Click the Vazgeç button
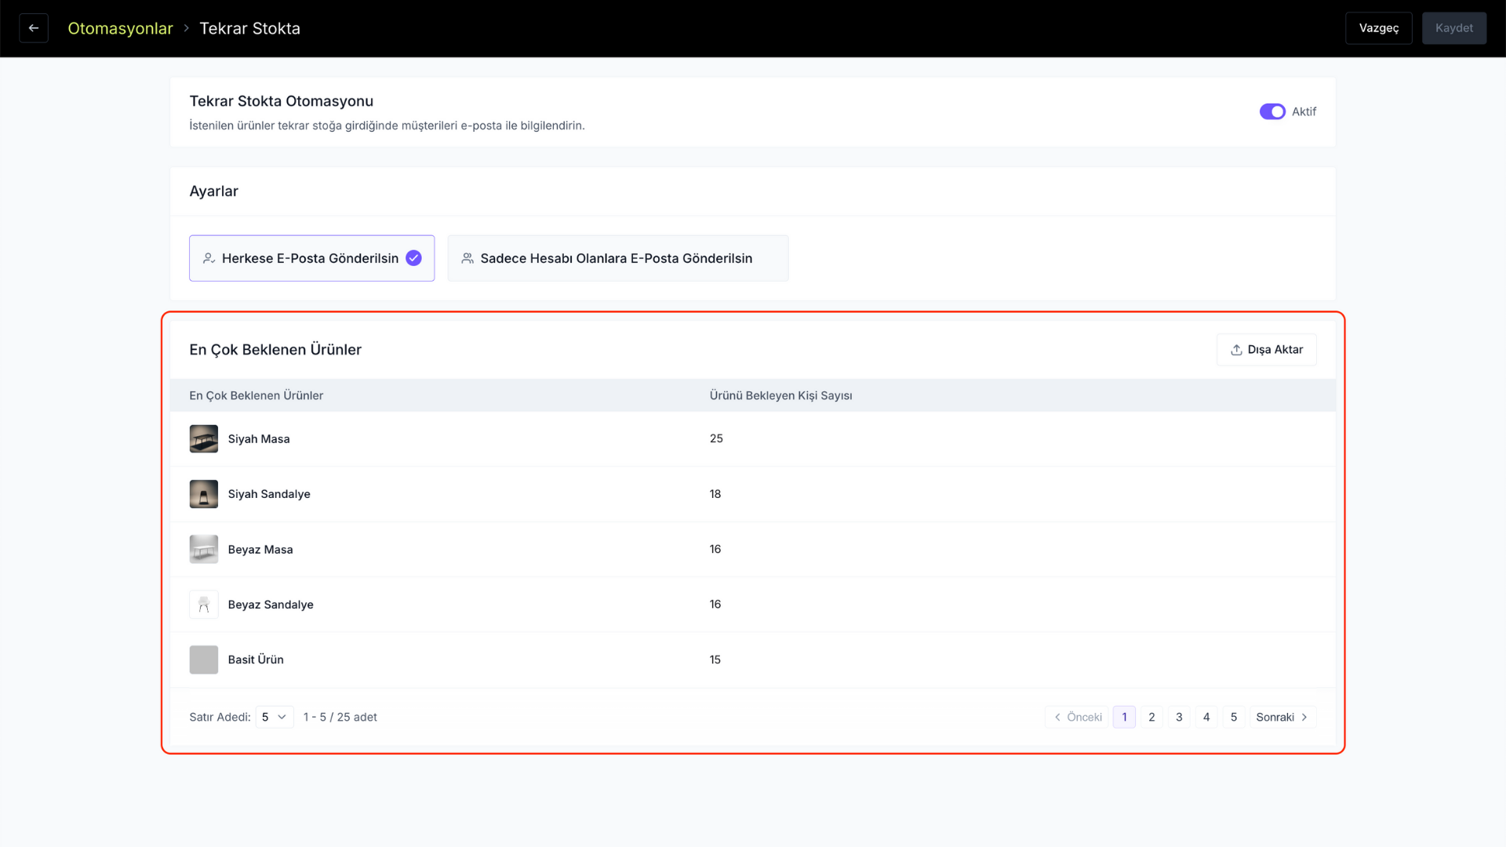The height and width of the screenshot is (847, 1506). click(x=1378, y=28)
